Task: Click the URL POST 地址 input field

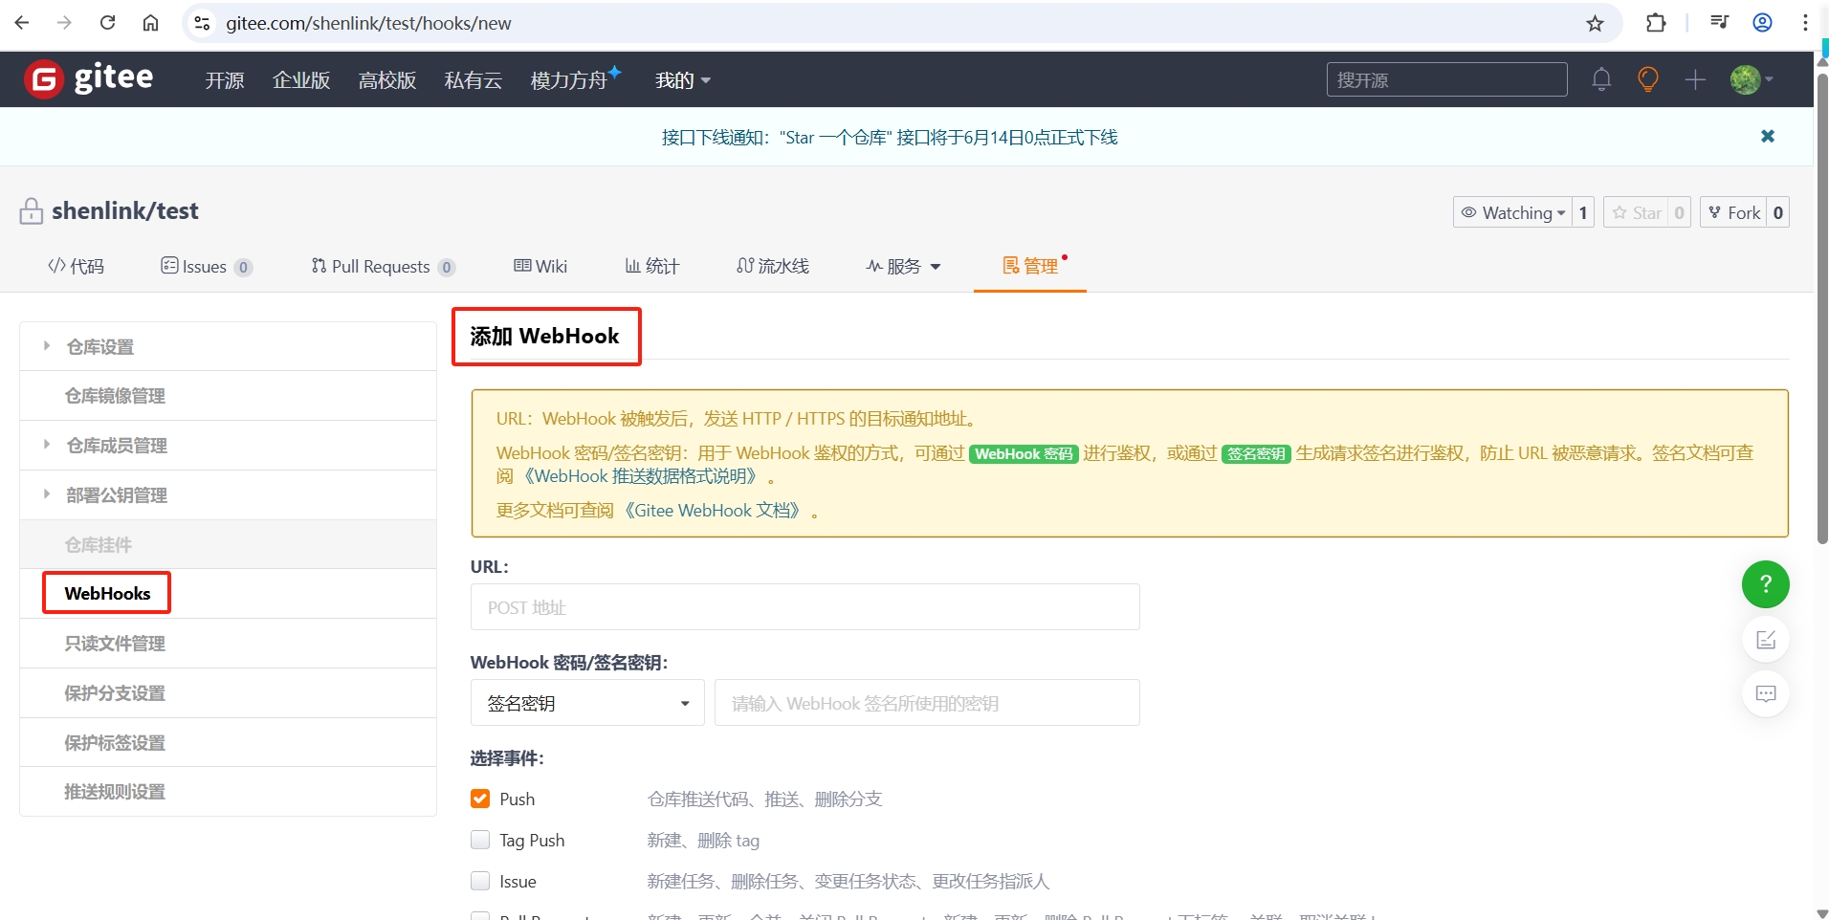Action: point(804,606)
